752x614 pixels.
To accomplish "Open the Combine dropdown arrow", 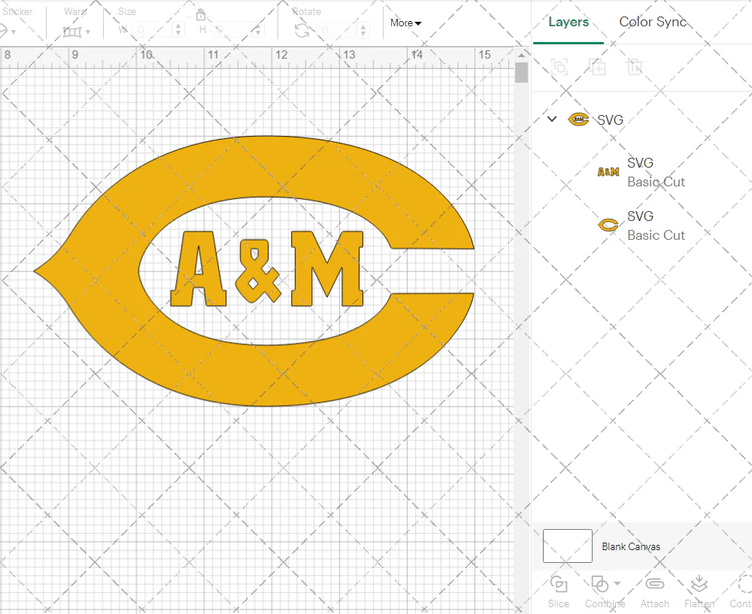I will click(x=617, y=584).
